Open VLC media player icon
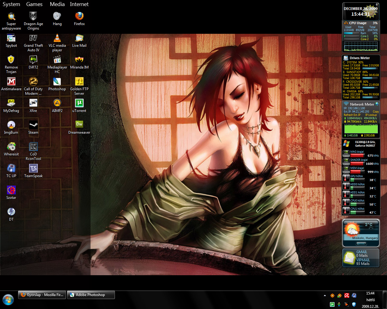The height and width of the screenshot is (309, 387). (x=57, y=43)
